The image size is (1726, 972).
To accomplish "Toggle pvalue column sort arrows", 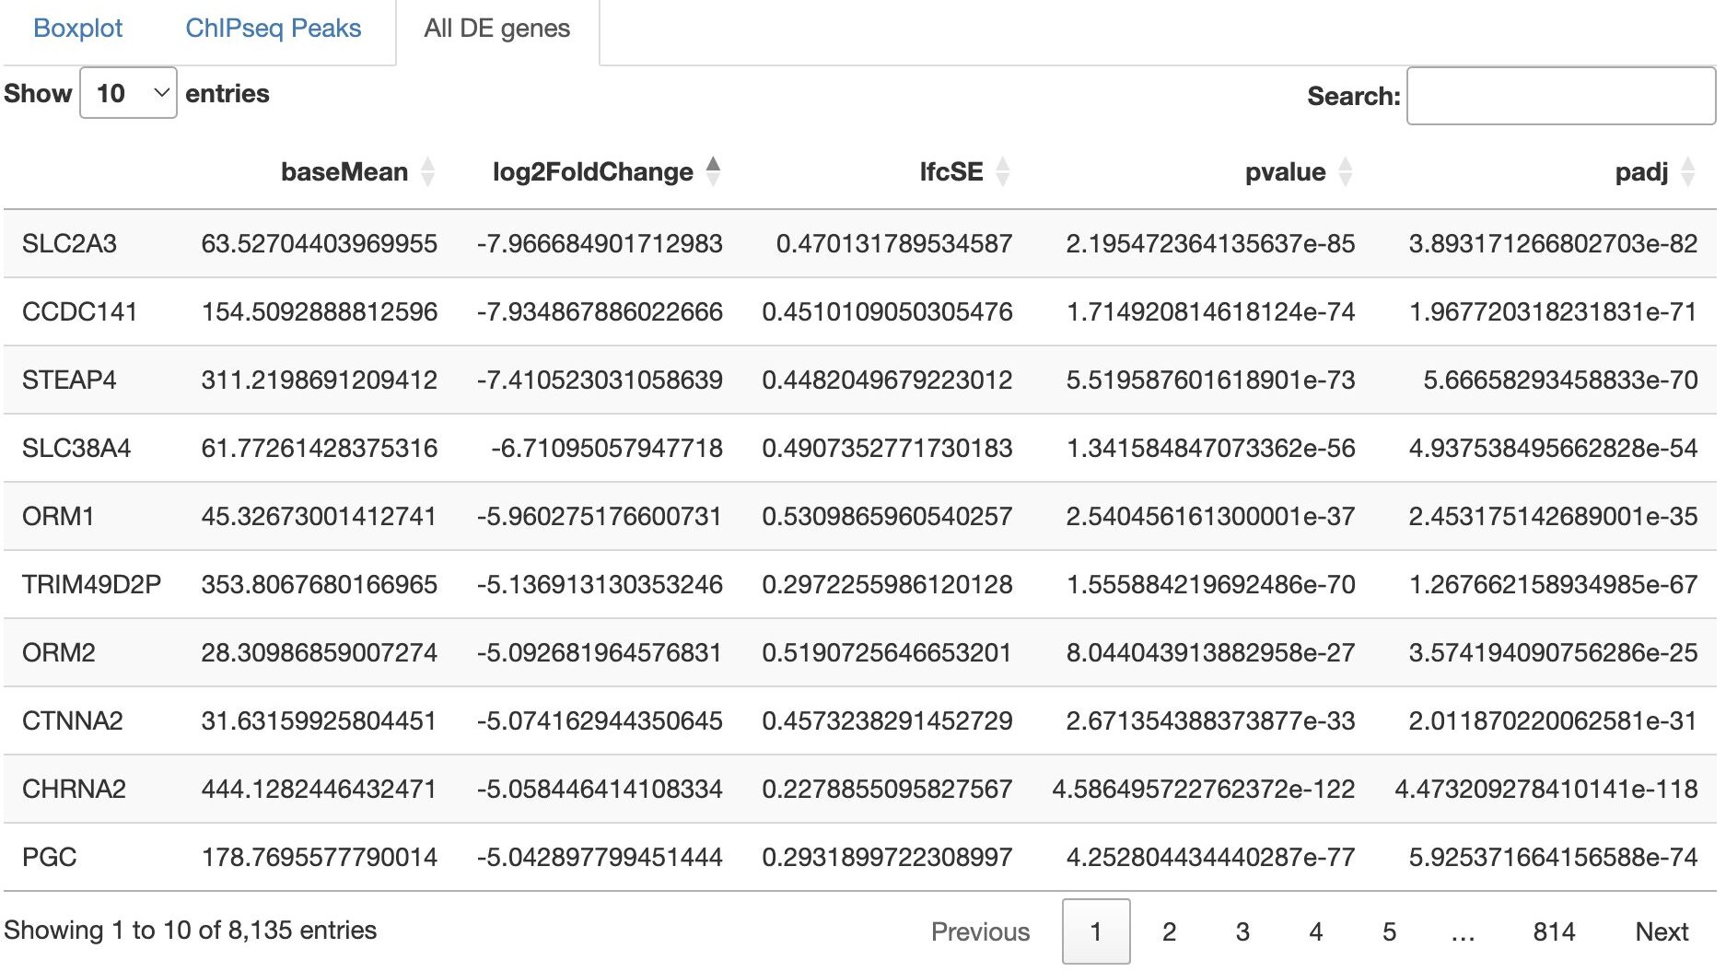I will click(x=1346, y=172).
